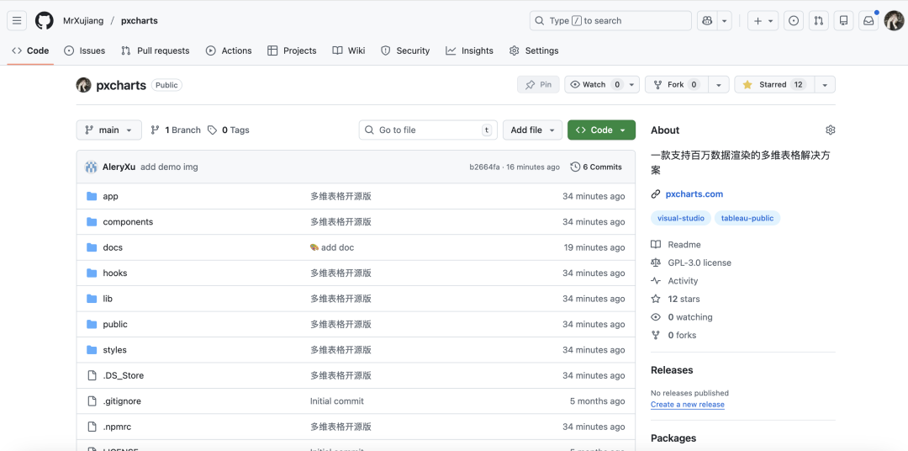
Task: Open the user profile avatar menu
Action: click(894, 21)
